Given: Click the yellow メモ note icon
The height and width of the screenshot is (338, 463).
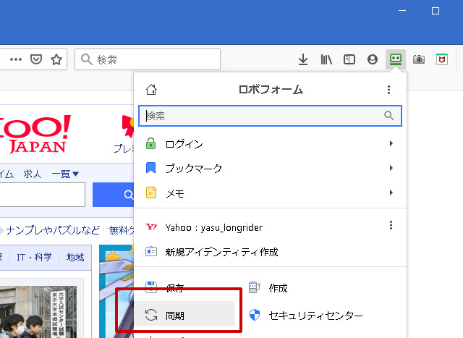Looking at the screenshot, I should (x=151, y=193).
